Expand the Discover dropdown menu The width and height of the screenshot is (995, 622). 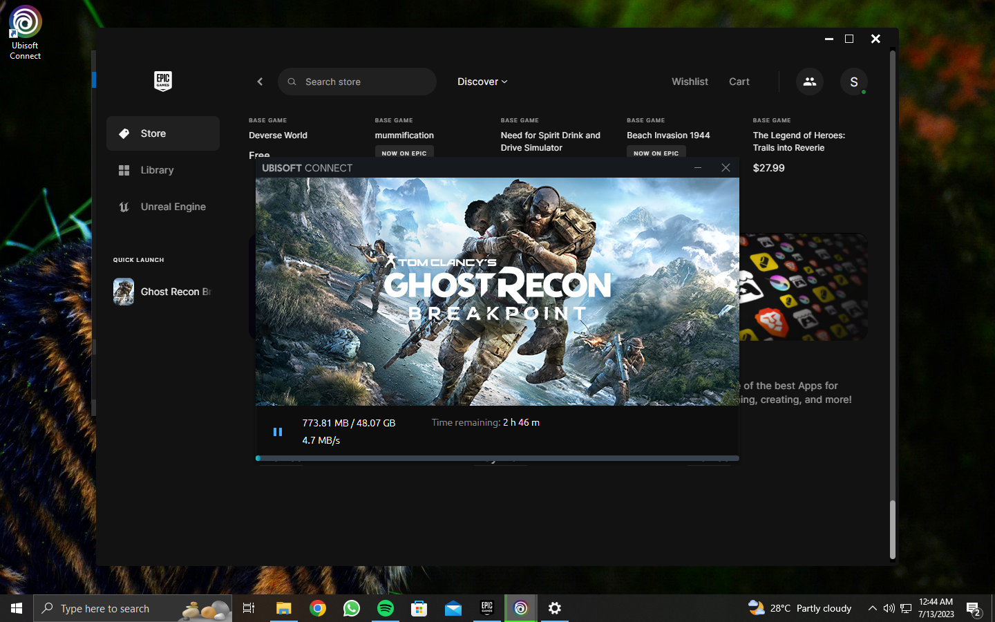[482, 82]
